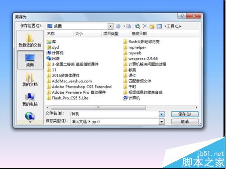Select the myweb folder

coord(132,53)
